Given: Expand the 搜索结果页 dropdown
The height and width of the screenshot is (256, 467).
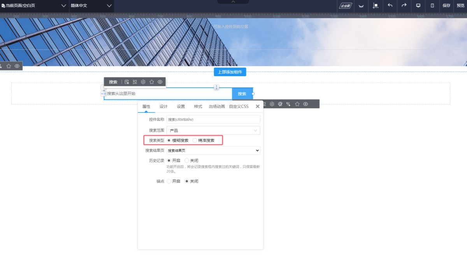Looking at the screenshot, I should click(213, 150).
